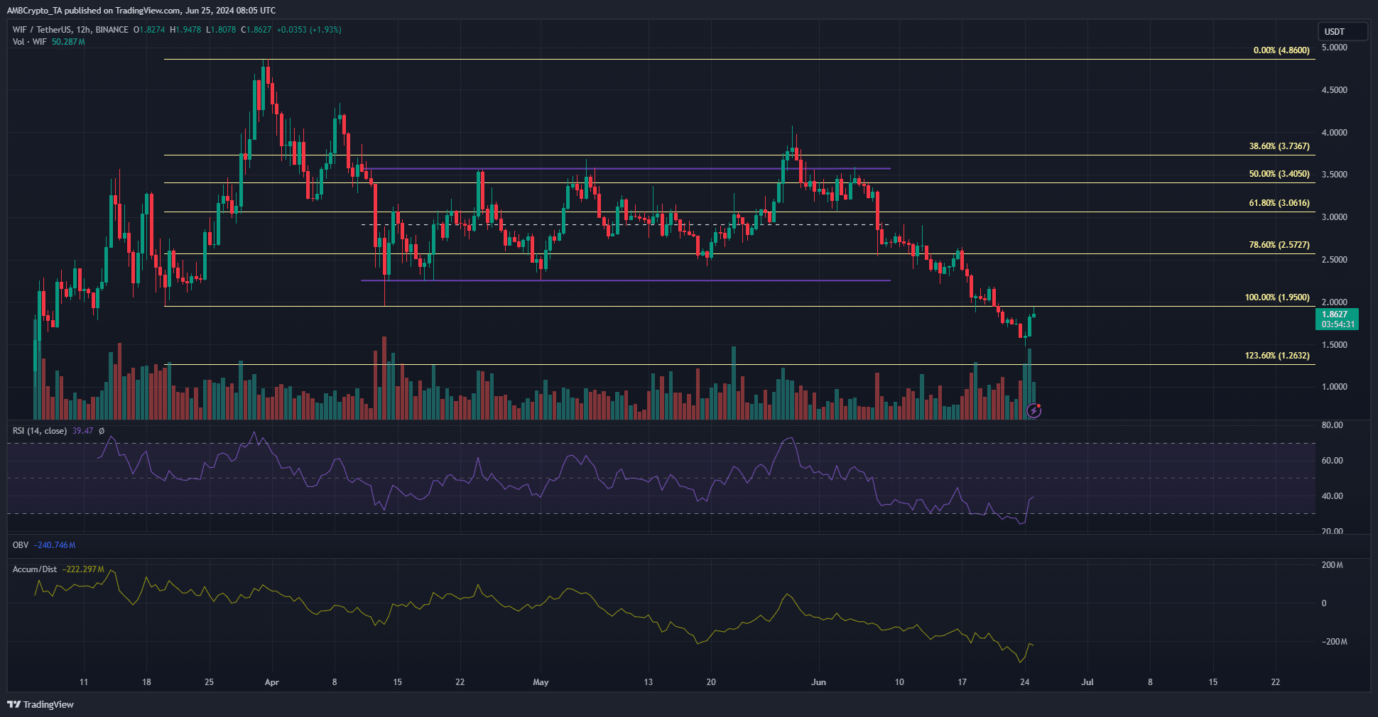The image size is (1378, 717).
Task: Click the Jun label on the time axis
Action: tap(818, 682)
